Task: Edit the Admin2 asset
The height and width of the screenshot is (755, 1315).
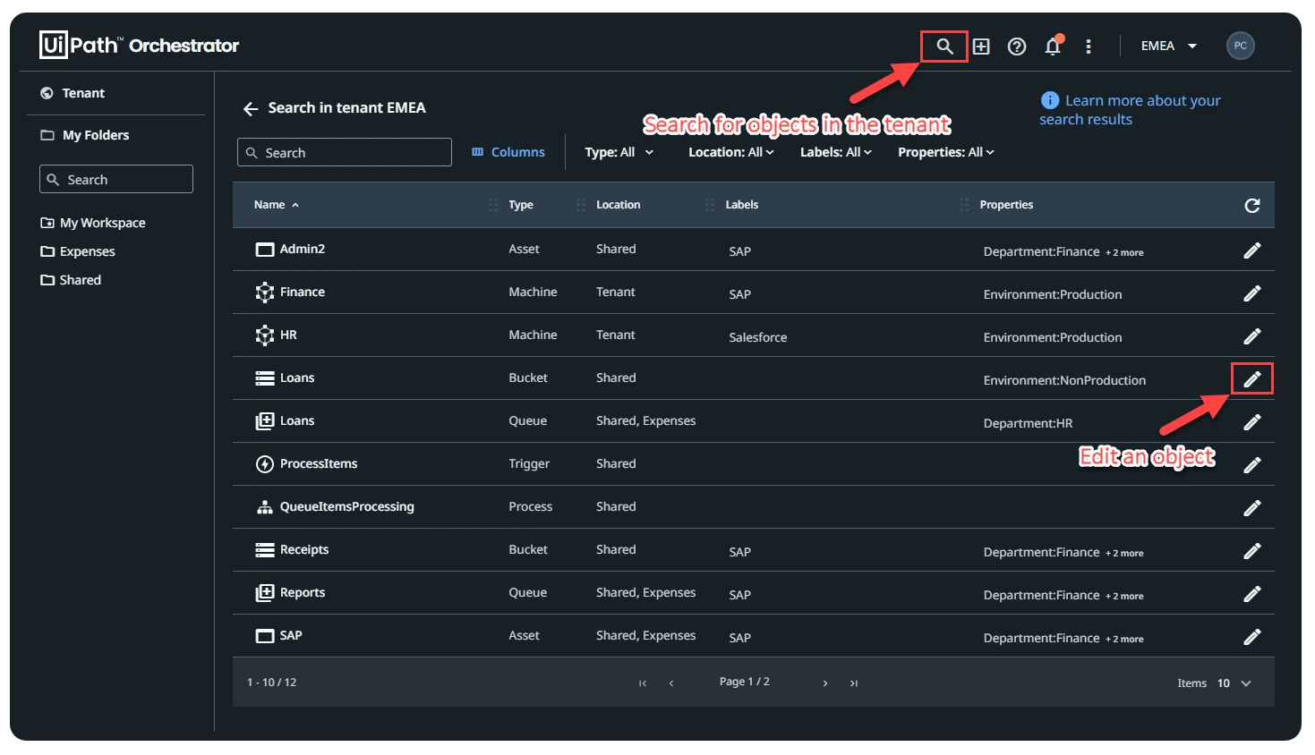Action: pos(1252,250)
